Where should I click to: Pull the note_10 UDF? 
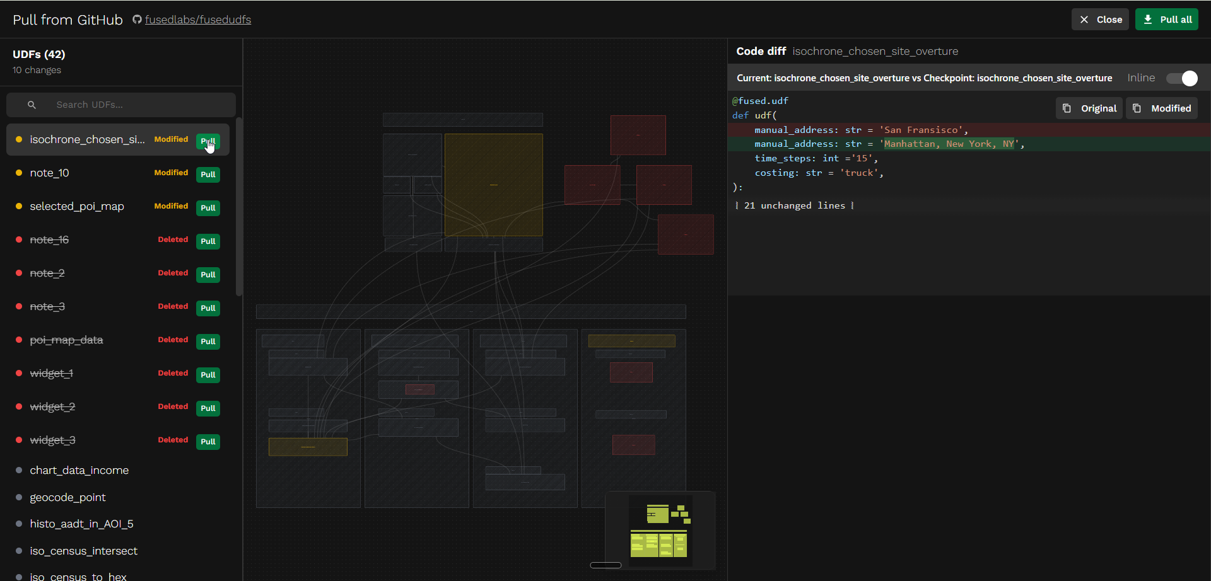208,175
